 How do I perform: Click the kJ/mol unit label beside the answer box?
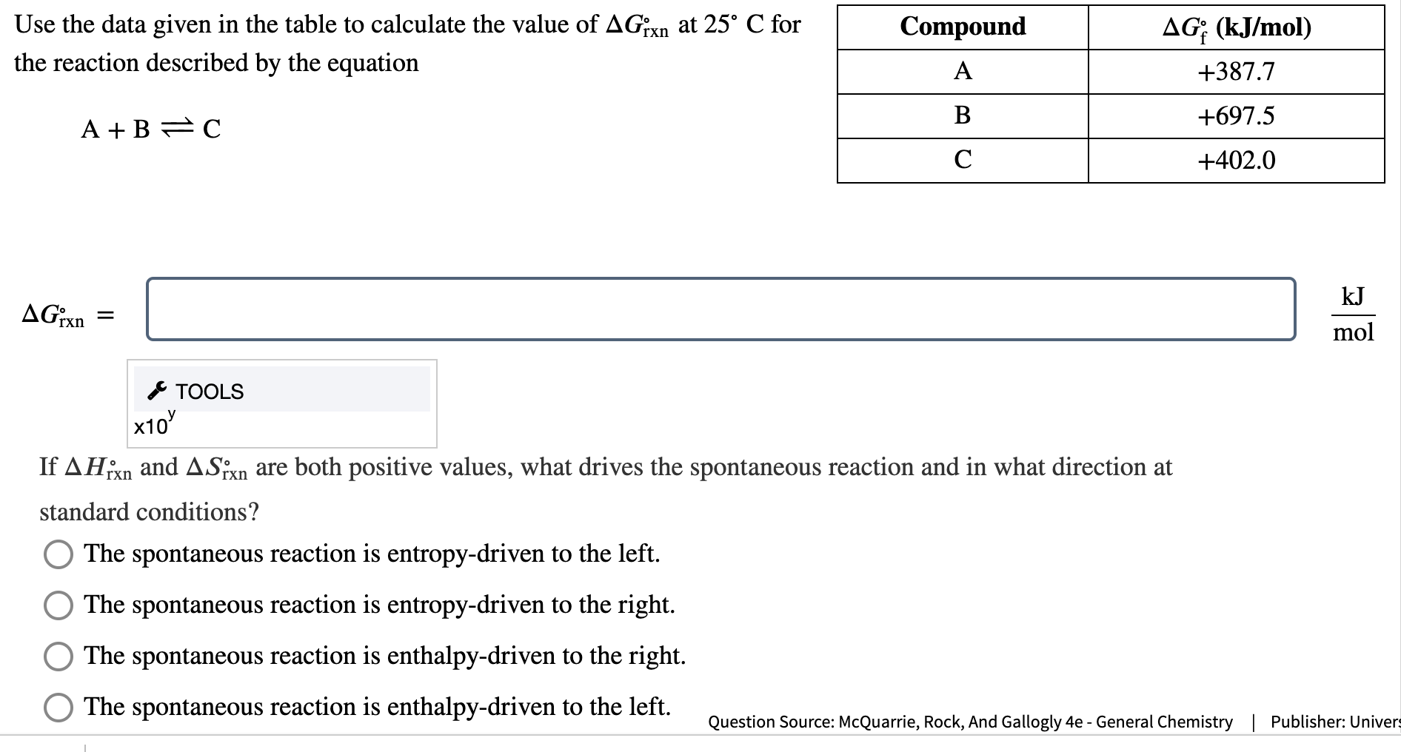click(1354, 315)
